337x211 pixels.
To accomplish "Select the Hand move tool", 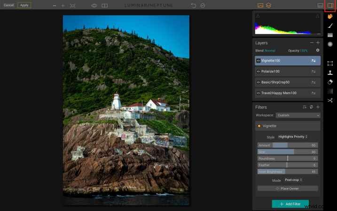I will [330, 16].
